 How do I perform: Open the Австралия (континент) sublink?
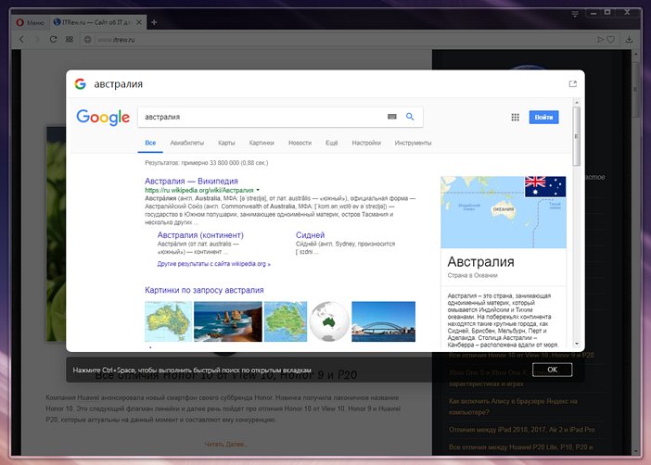tap(200, 234)
